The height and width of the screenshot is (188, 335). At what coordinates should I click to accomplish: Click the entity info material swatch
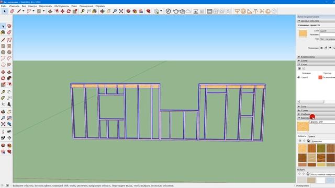point(303,33)
